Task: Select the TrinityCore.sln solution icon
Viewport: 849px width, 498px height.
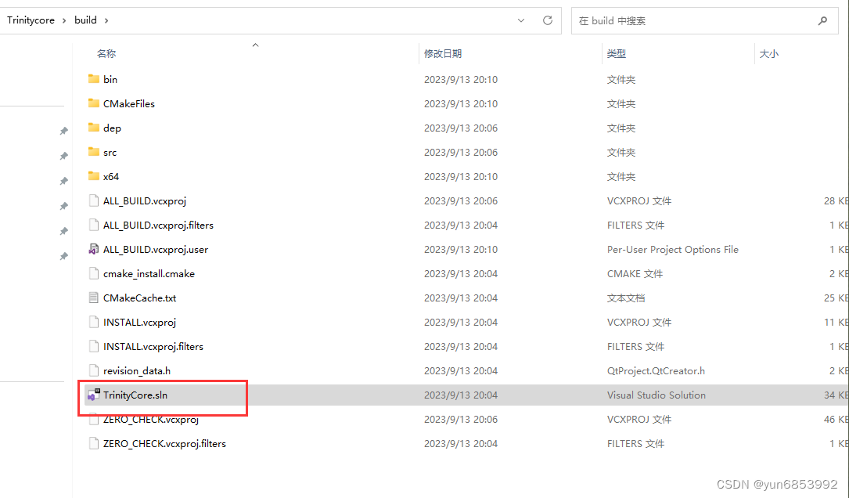Action: coord(94,395)
